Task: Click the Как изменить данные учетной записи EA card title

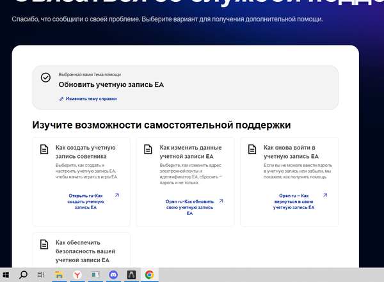Action: coord(191,152)
